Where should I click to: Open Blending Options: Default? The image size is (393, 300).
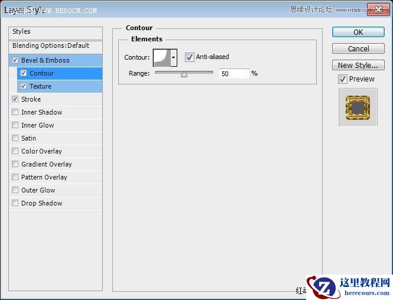point(56,46)
